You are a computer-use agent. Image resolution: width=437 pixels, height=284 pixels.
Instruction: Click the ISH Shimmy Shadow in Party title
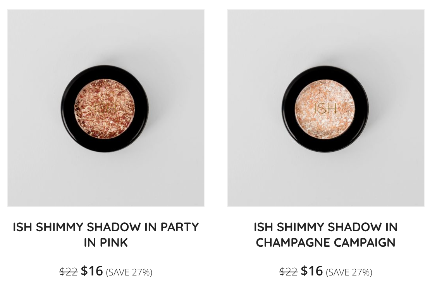coord(106,235)
